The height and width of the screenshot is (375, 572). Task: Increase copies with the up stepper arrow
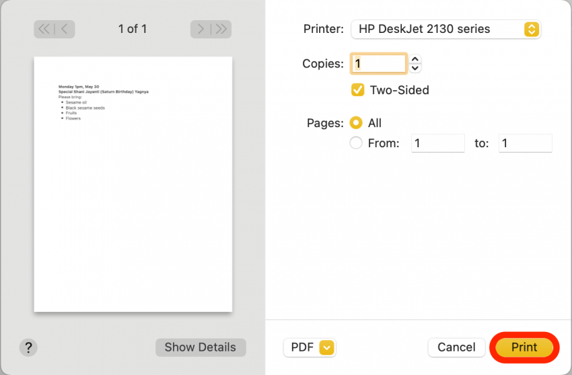(415, 59)
